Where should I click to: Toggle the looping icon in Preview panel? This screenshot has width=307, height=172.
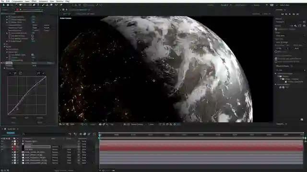pos(304,25)
